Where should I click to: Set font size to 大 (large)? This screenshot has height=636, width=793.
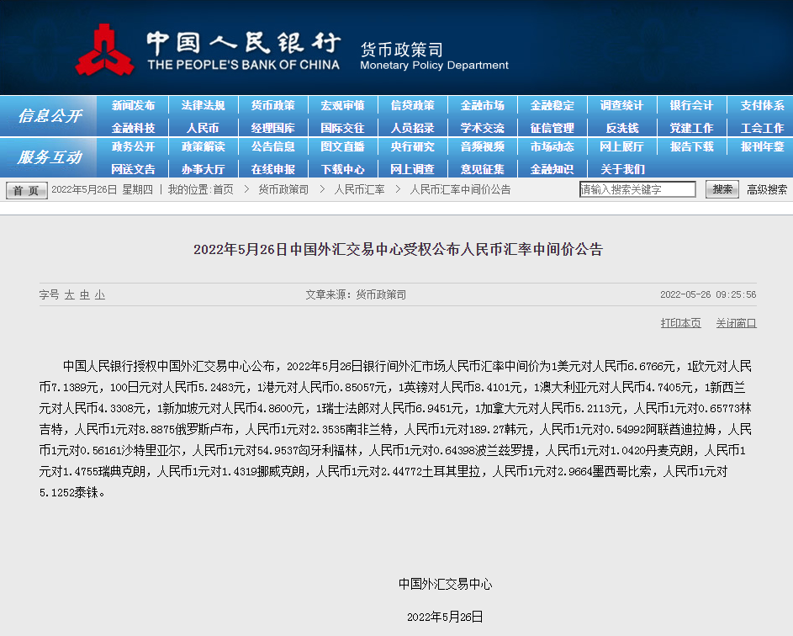pos(69,295)
